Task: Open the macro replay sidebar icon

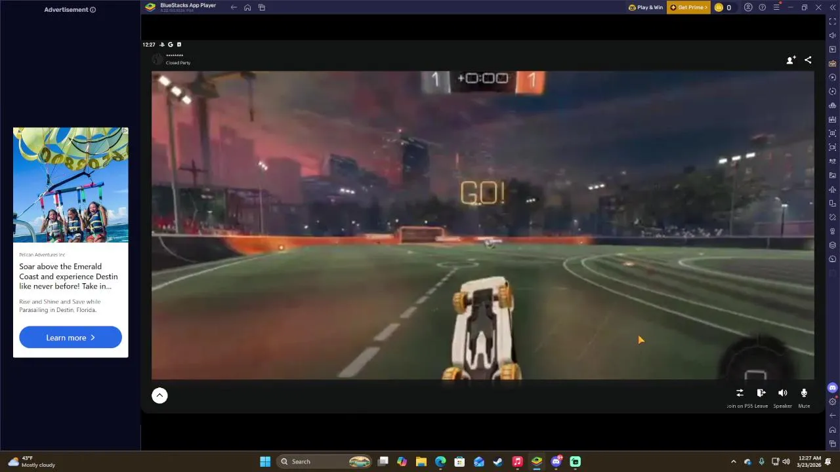Action: (833, 77)
